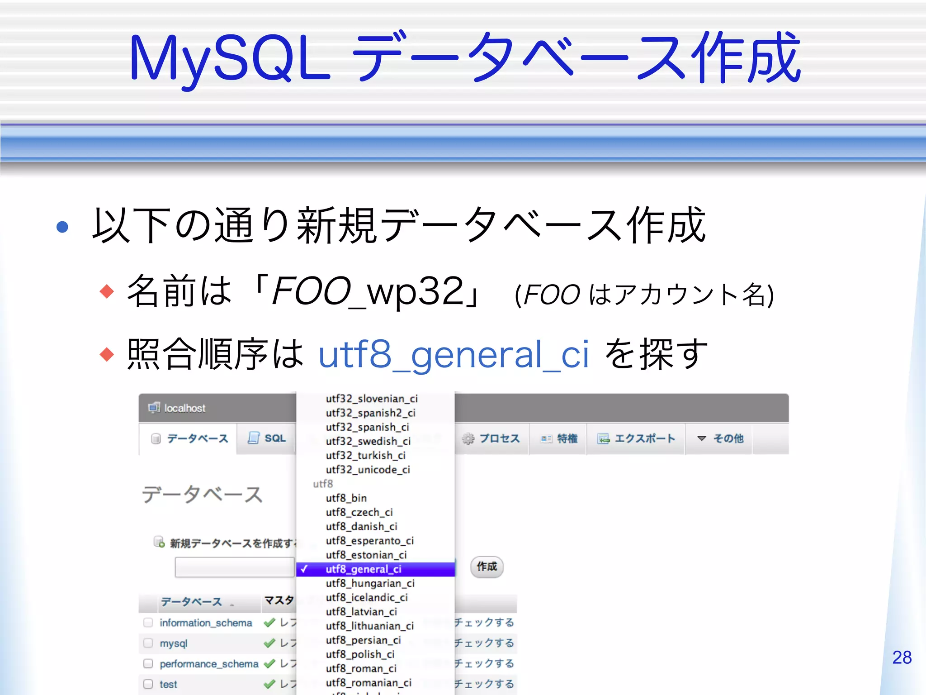Choose utf8_general_ci in collation list
The image size is (926, 695).
point(364,569)
